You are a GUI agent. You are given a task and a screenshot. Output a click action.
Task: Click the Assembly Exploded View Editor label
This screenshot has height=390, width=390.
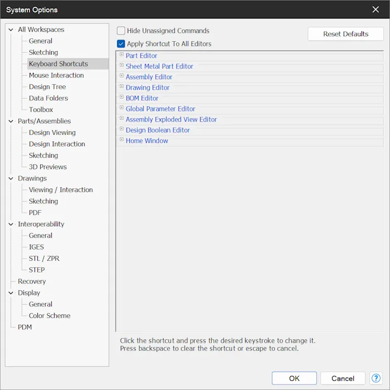pyautogui.click(x=171, y=120)
